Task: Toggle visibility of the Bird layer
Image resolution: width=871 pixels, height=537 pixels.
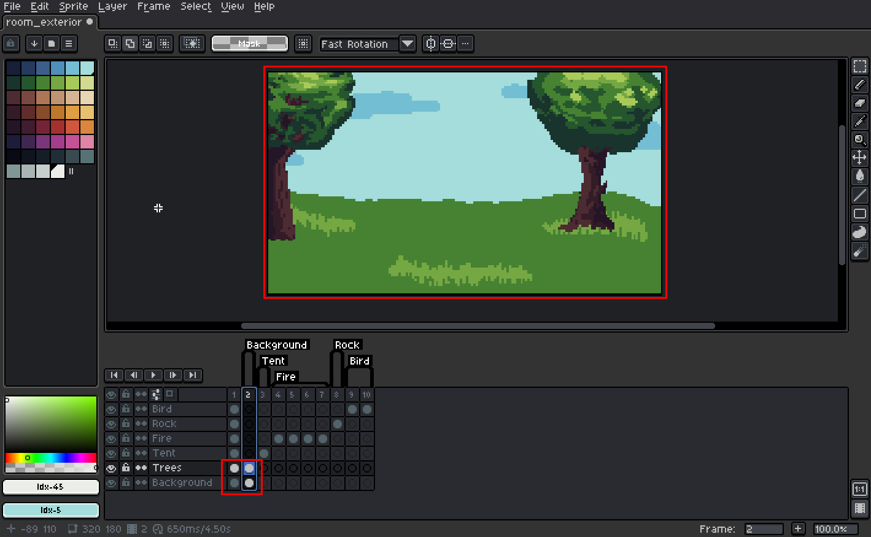Action: [x=111, y=409]
